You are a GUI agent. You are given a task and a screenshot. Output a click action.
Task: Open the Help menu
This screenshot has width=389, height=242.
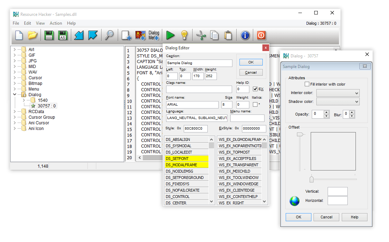(71, 23)
